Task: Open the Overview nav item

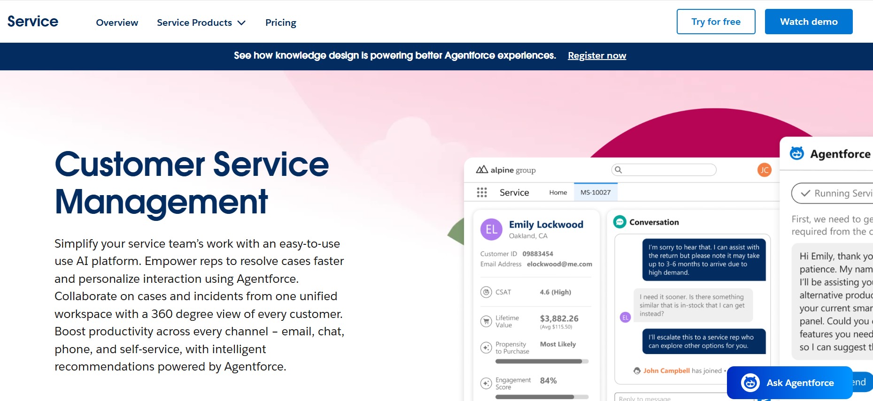Action: pos(117,23)
